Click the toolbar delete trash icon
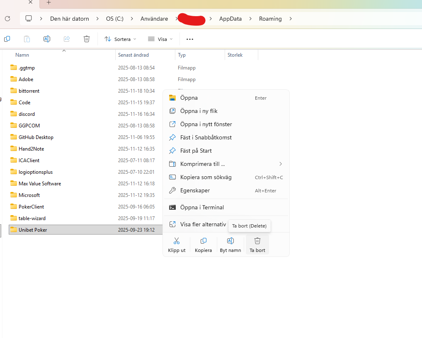Screen dimensions: 422x338 coord(87,39)
